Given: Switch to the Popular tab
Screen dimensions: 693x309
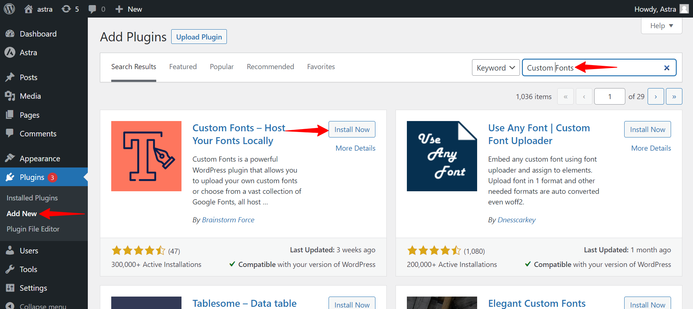Looking at the screenshot, I should (222, 67).
